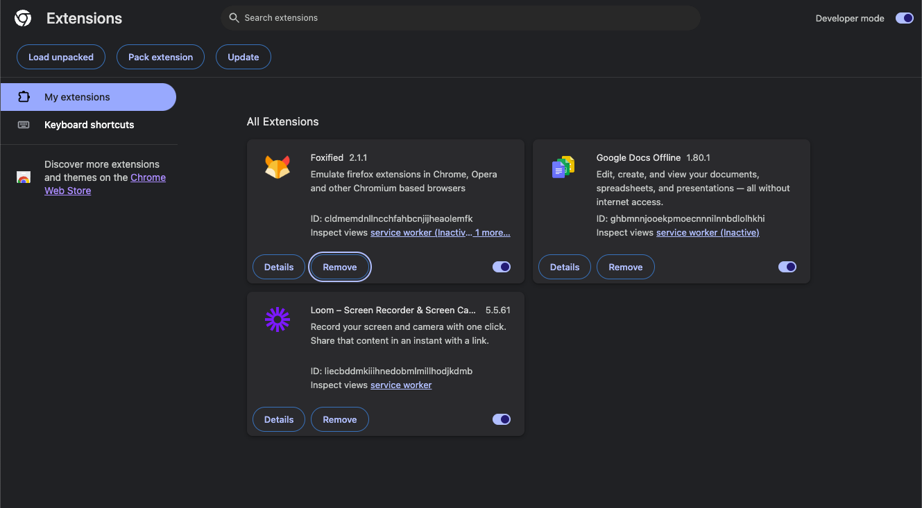Click the Google Docs Offline icon
This screenshot has width=922, height=508.
click(x=563, y=168)
